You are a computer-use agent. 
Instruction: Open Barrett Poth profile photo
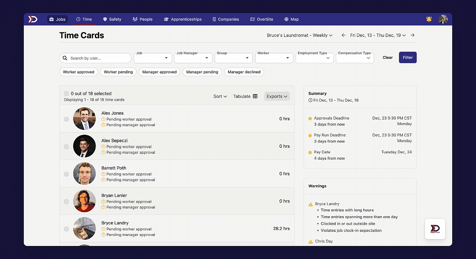point(84,173)
